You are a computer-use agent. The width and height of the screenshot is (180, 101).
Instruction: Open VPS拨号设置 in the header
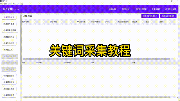(170, 9)
